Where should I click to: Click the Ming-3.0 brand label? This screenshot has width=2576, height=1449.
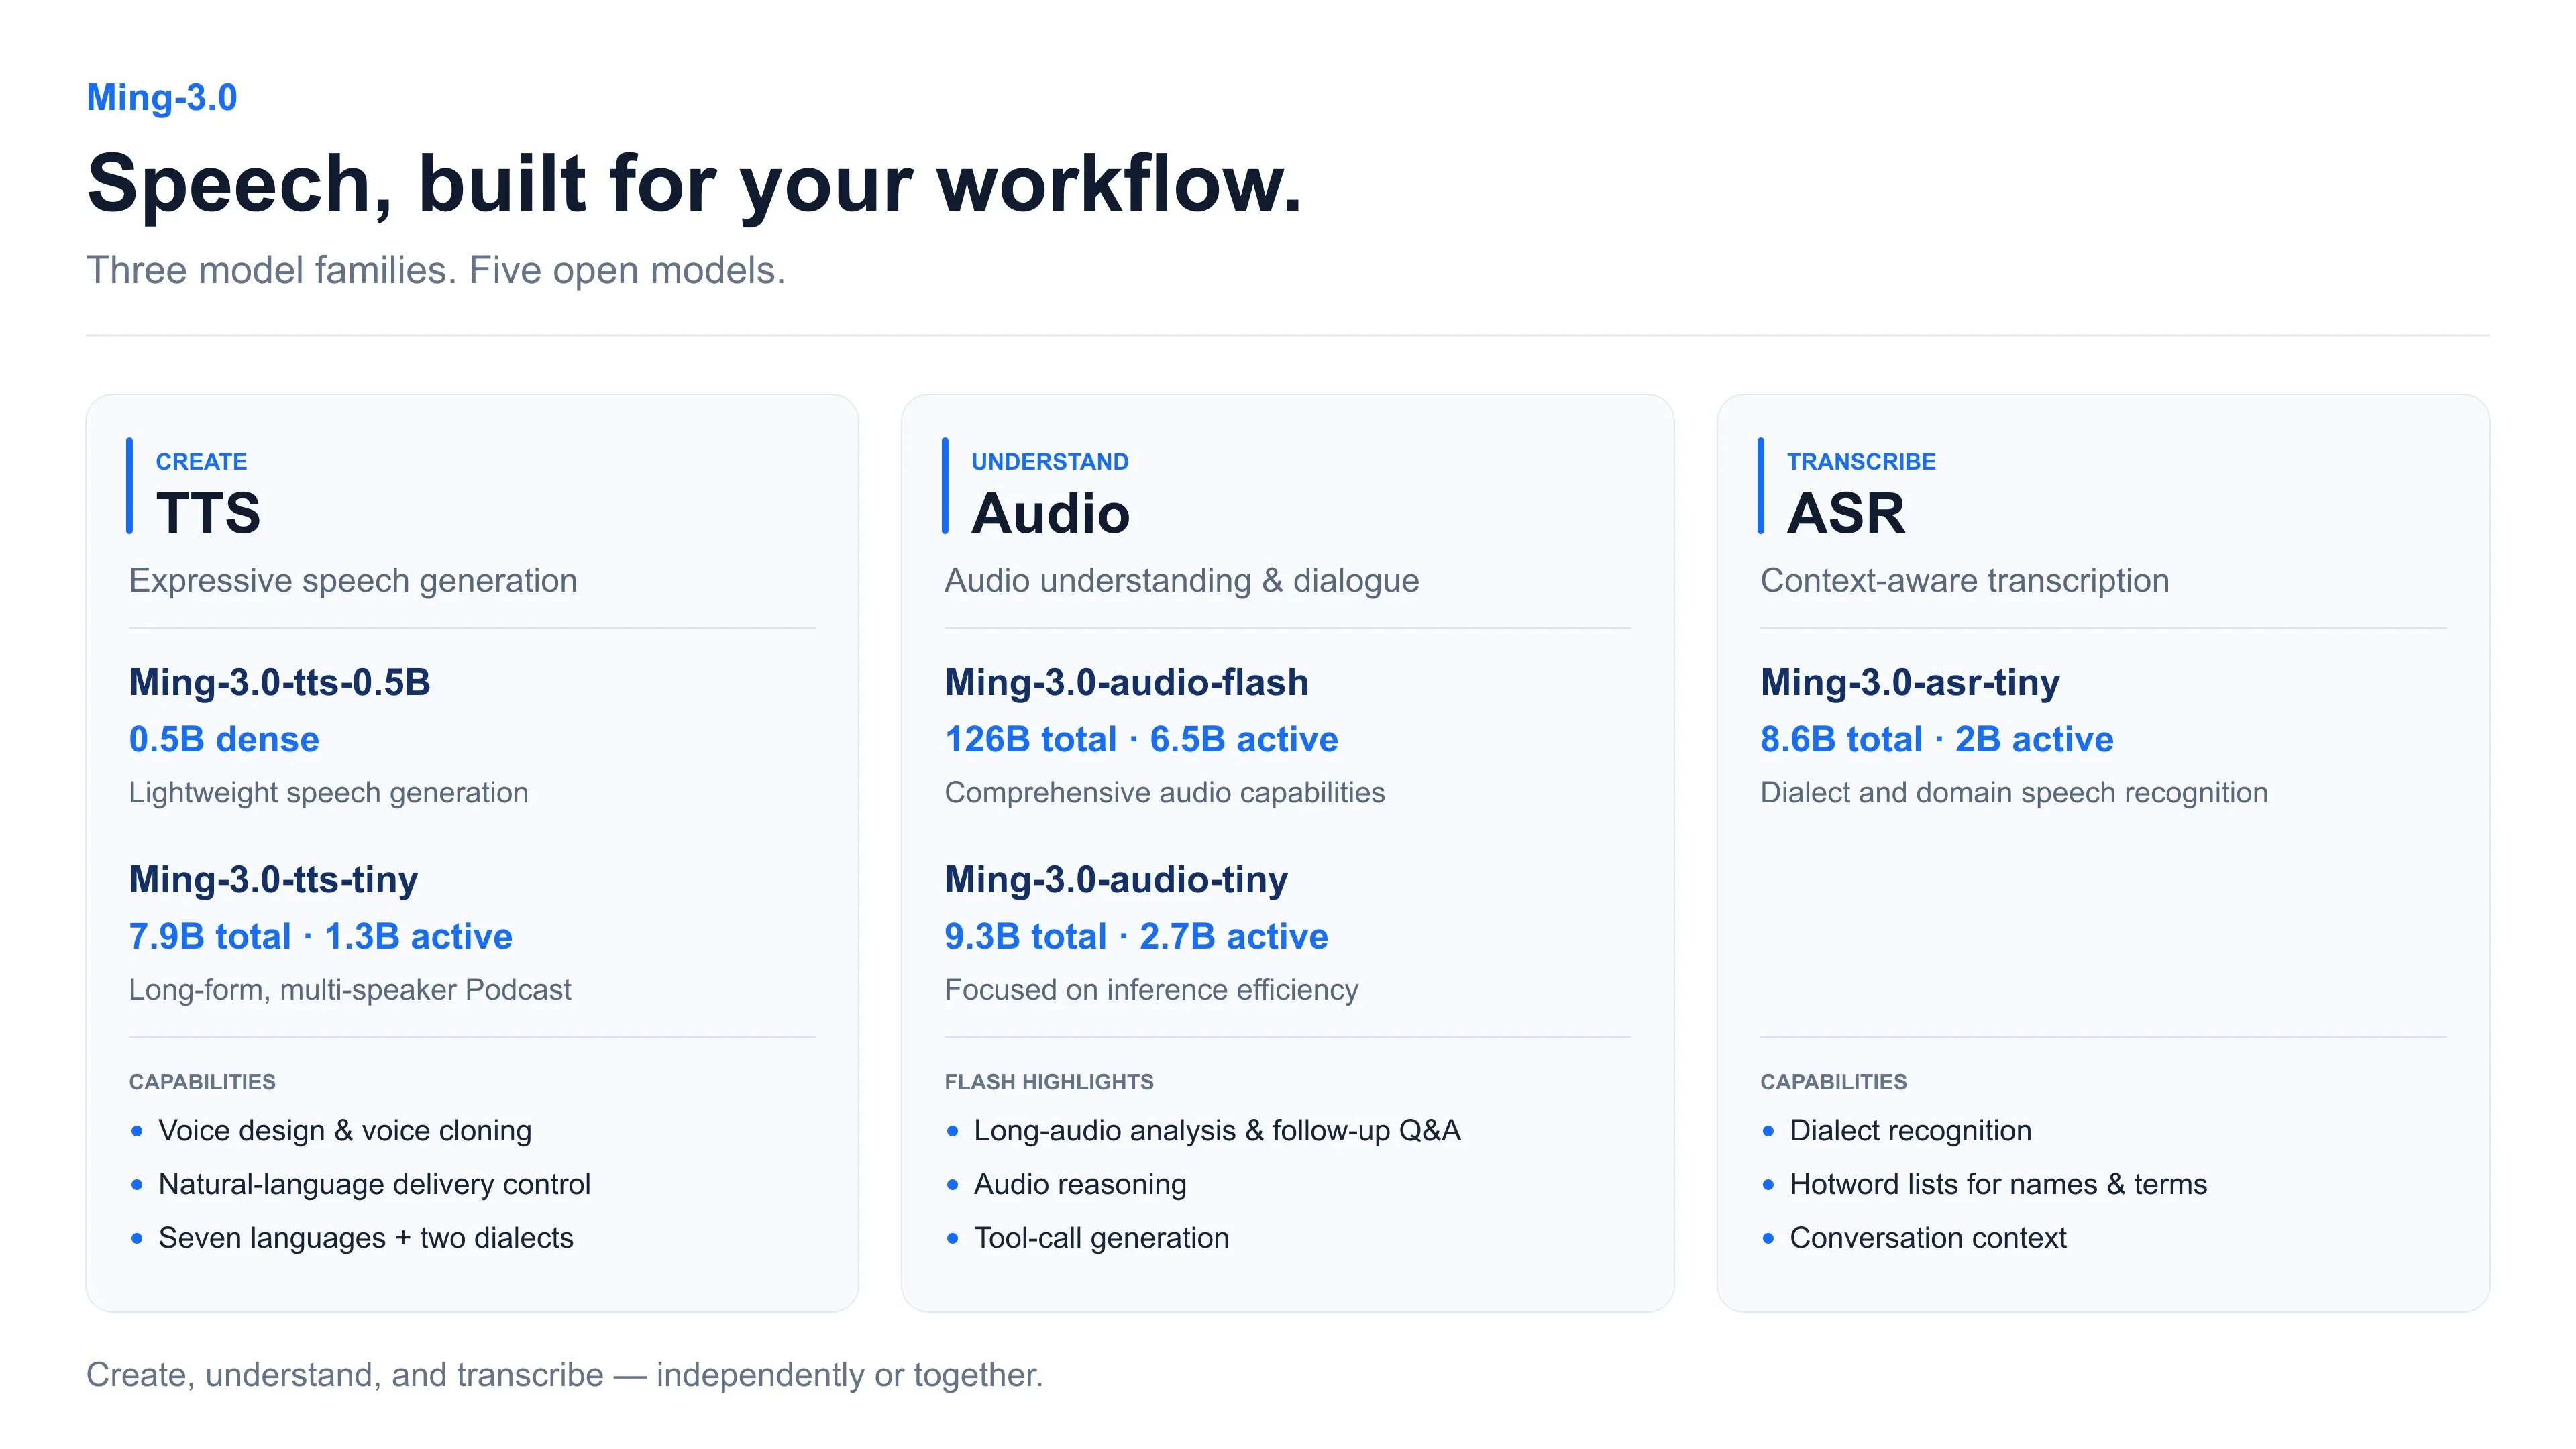click(x=162, y=98)
